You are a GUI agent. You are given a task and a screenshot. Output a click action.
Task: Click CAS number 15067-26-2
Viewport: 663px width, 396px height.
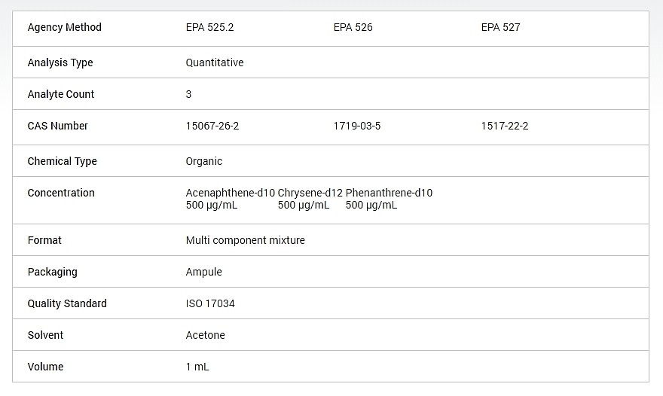click(212, 126)
